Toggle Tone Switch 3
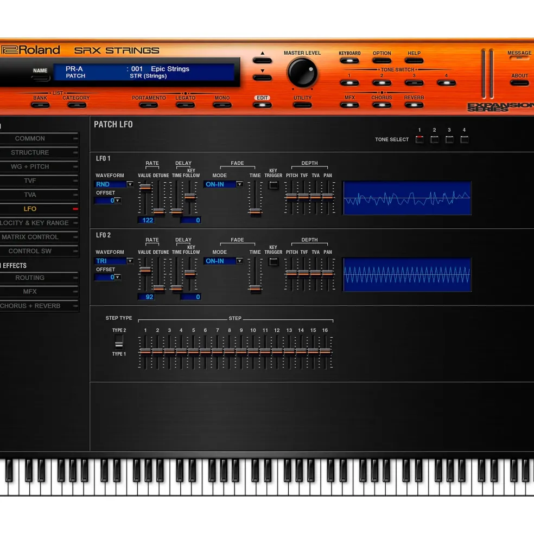The height and width of the screenshot is (534, 534). coord(414,83)
